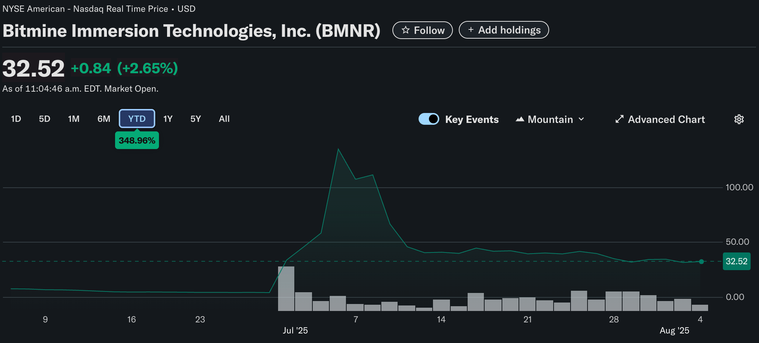The width and height of the screenshot is (759, 343).
Task: Select the green 32.52 price label on the axis
Action: [737, 261]
